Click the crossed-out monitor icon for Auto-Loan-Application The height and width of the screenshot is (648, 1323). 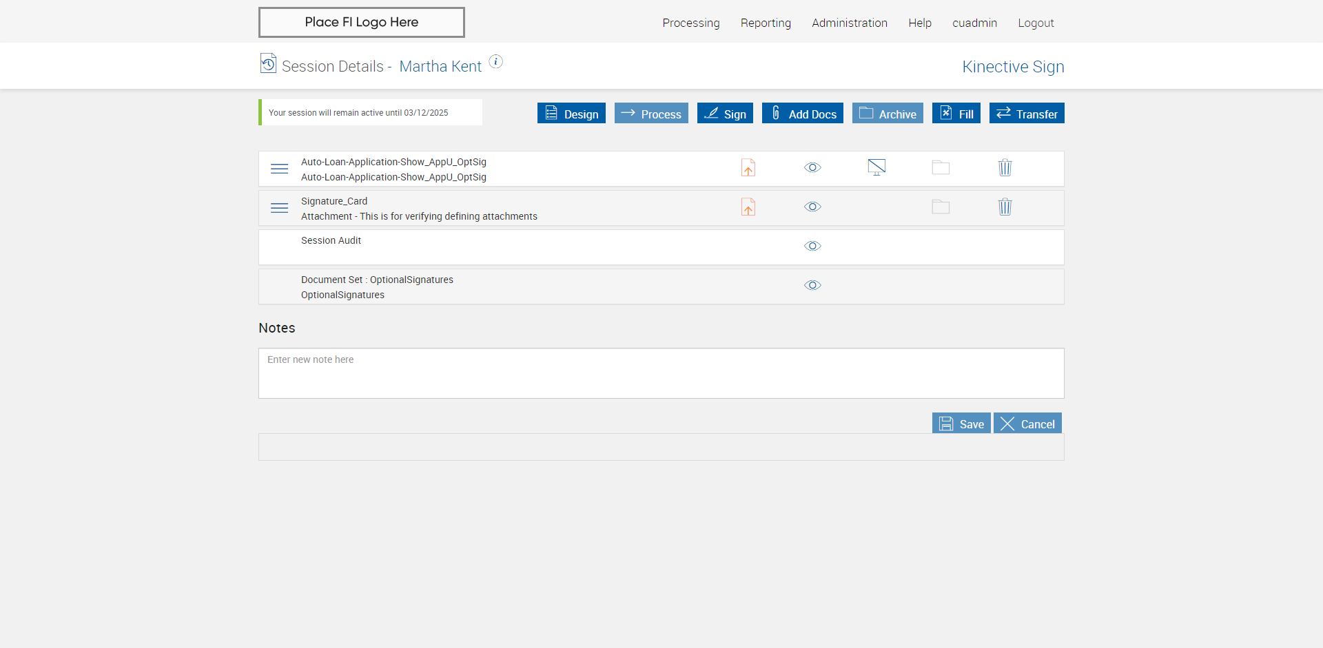click(876, 167)
